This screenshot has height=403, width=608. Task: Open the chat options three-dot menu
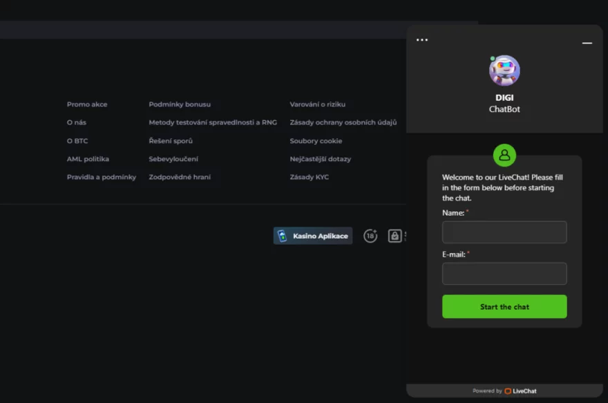coord(422,40)
